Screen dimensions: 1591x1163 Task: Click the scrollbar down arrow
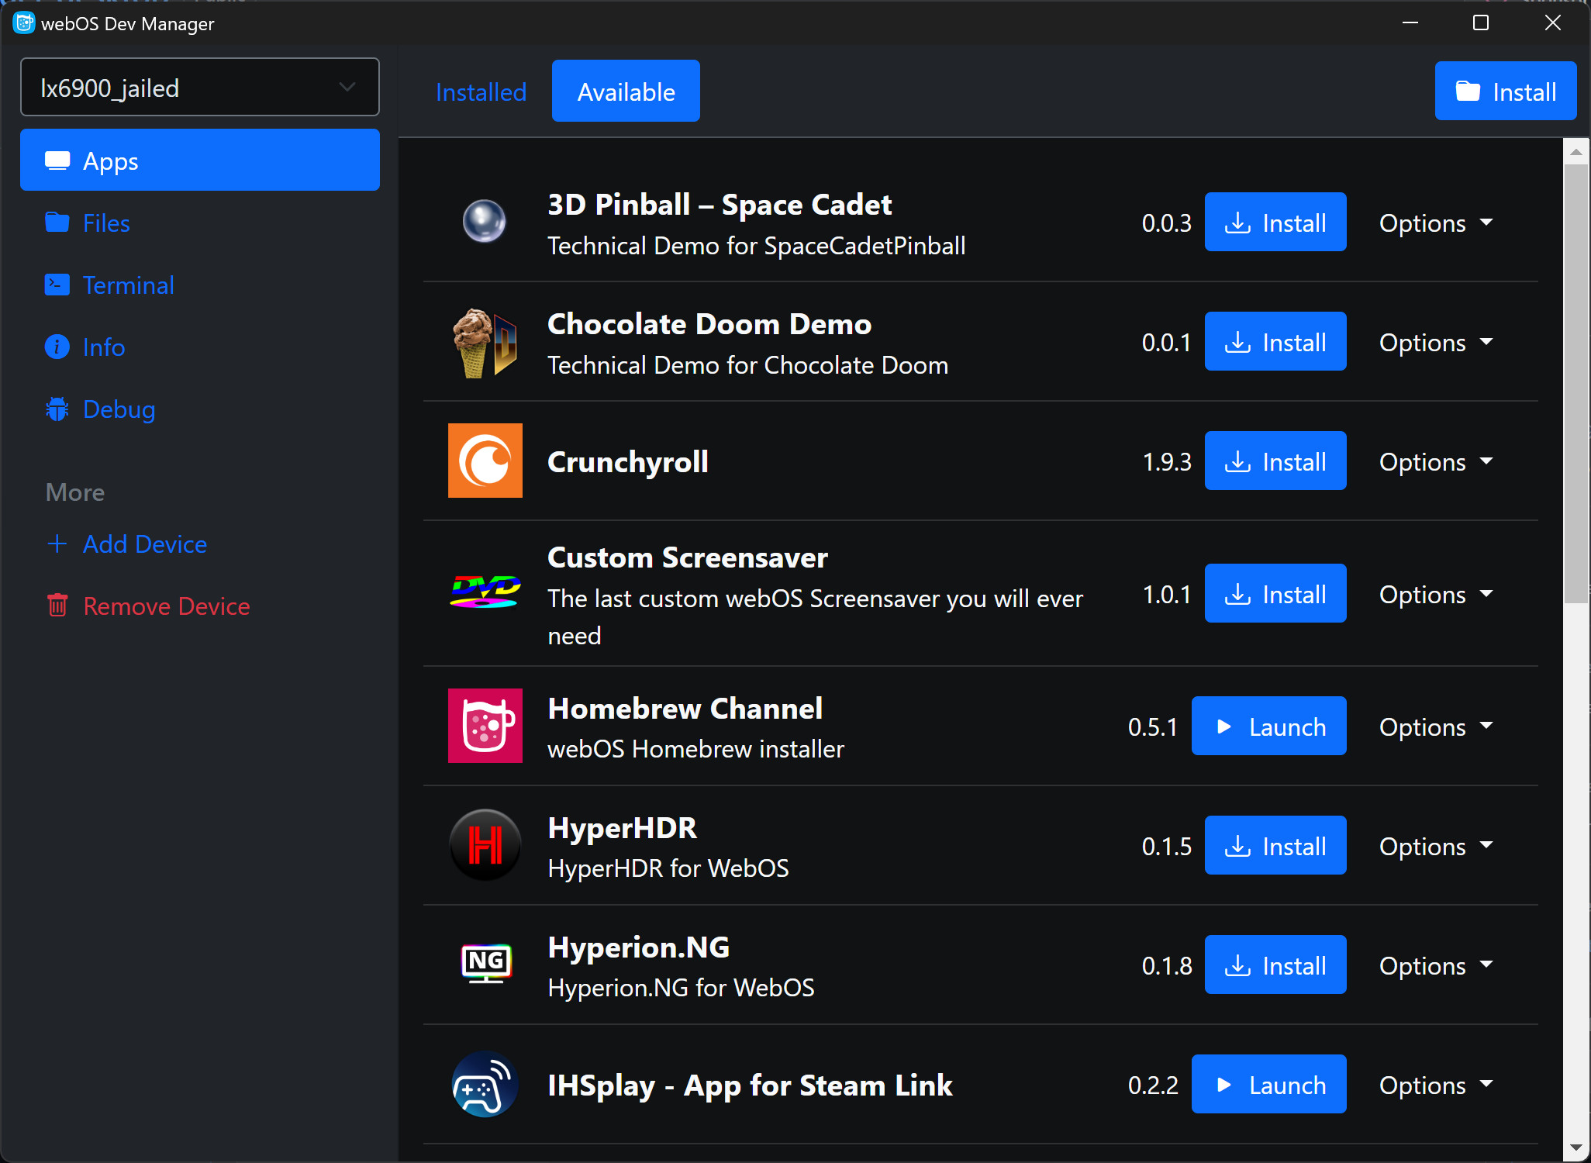[1575, 1147]
